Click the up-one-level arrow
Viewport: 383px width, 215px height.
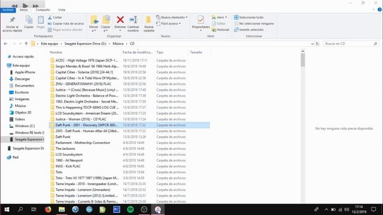(26, 44)
